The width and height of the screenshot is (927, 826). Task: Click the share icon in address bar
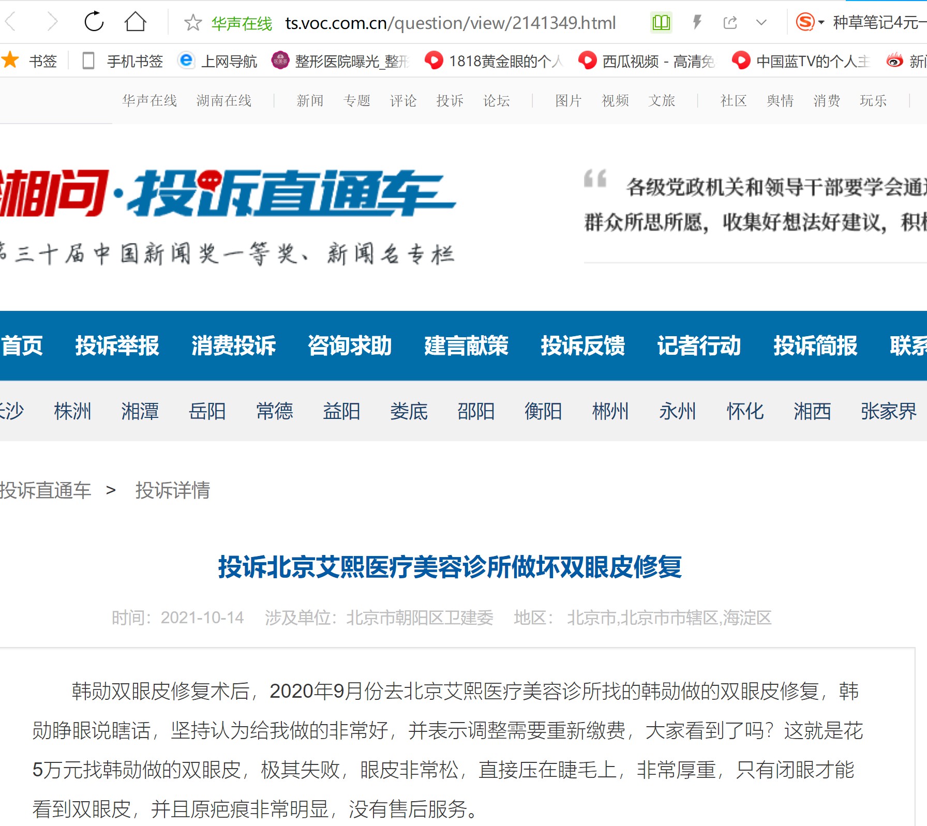point(730,23)
